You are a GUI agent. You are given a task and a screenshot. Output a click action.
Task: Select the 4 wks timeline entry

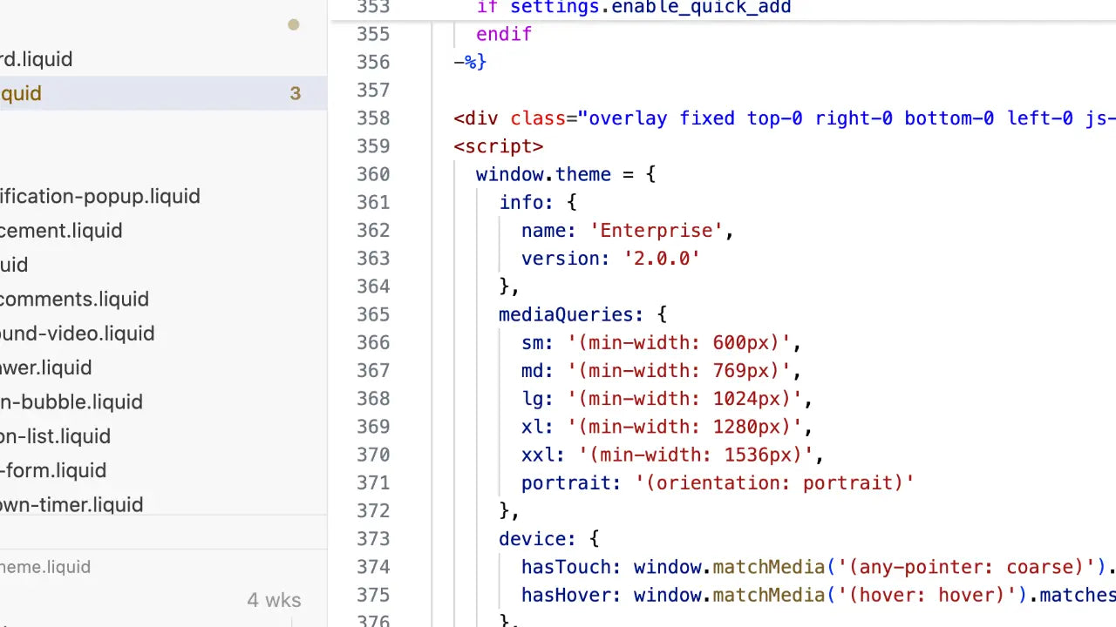coord(274,600)
